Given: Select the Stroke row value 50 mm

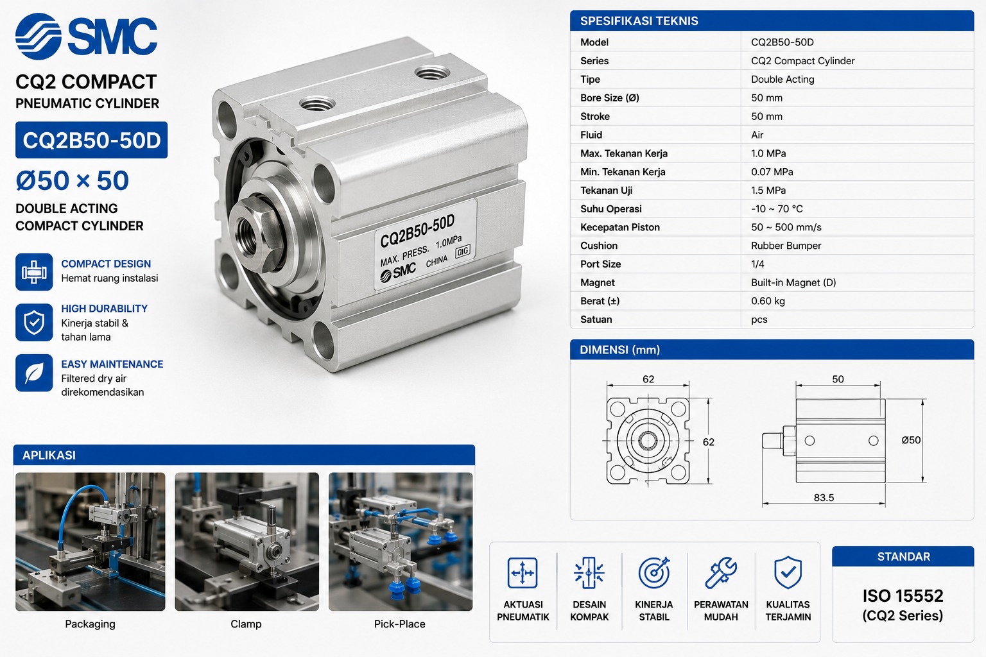Looking at the screenshot, I should click(x=767, y=117).
